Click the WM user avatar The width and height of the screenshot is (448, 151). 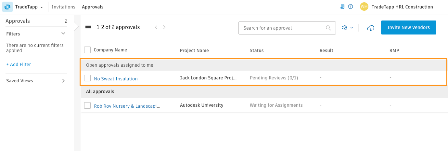point(364,7)
